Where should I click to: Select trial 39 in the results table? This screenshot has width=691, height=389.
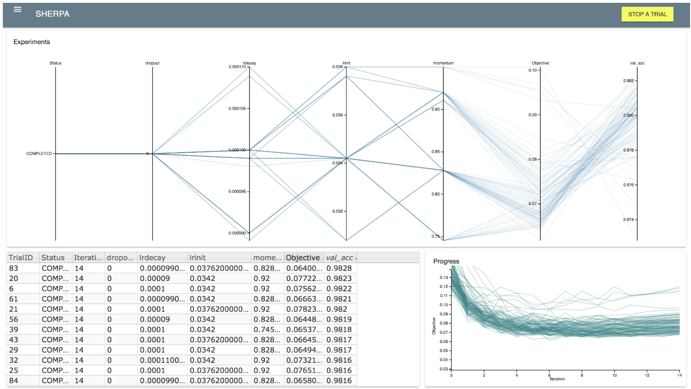coord(141,329)
